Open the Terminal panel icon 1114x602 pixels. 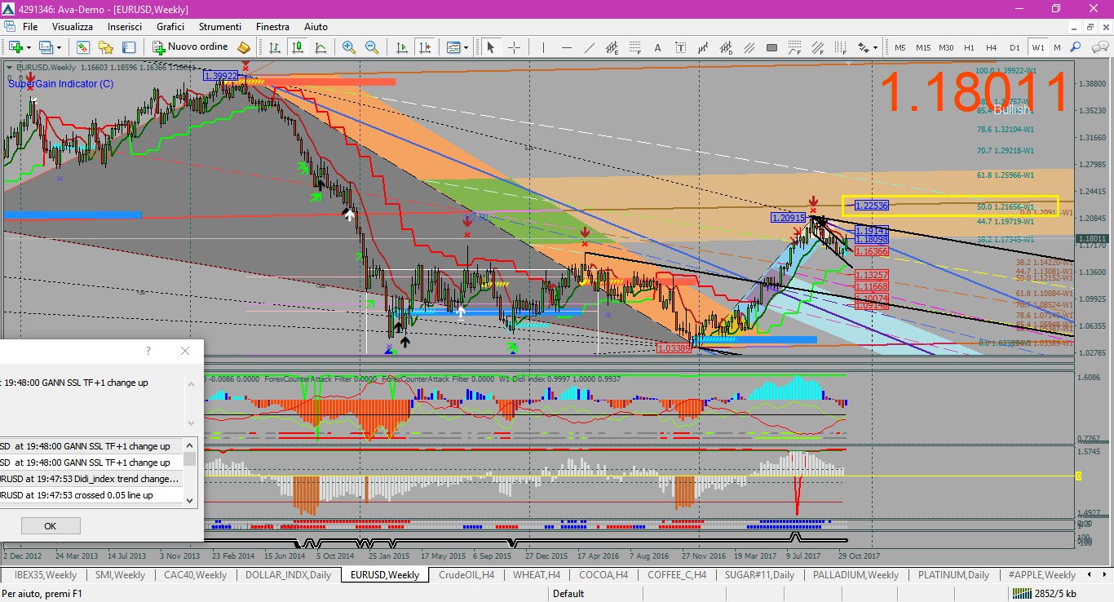coord(129,47)
